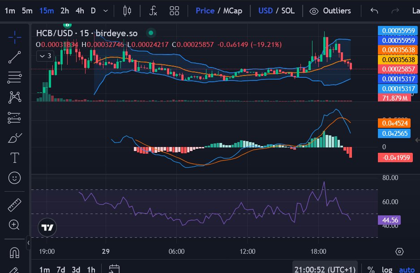Toggle auto scale mode
The image size is (420, 273).
click(407, 269)
